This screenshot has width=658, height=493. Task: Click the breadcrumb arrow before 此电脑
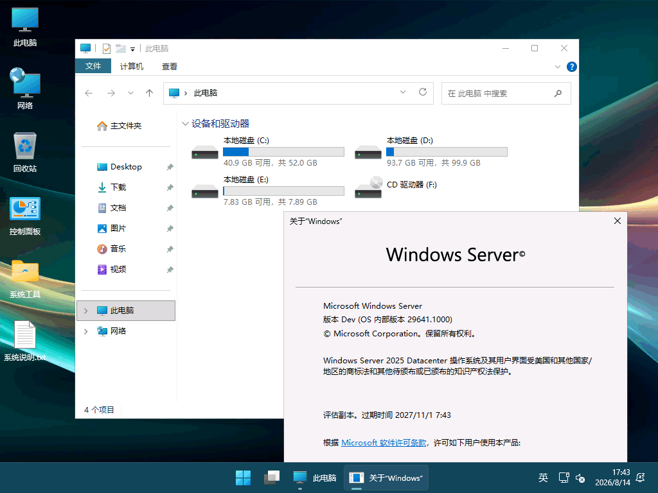tap(186, 93)
